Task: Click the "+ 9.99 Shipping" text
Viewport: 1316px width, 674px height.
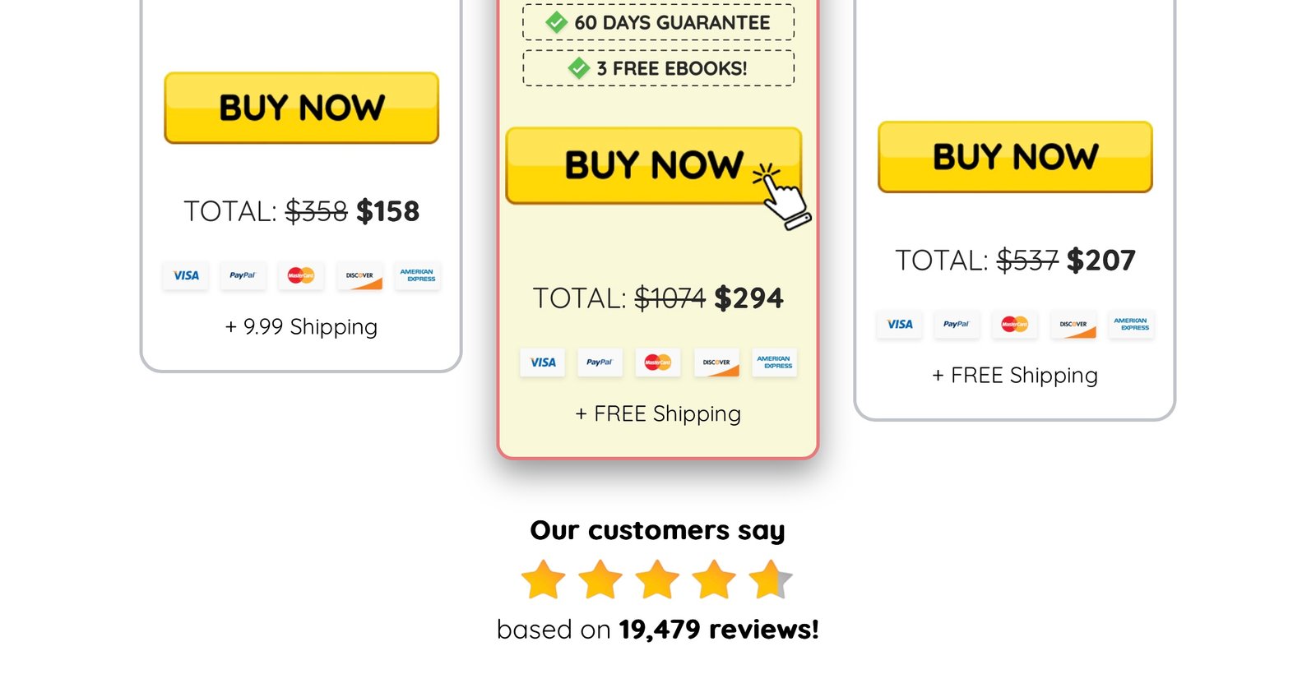Action: click(301, 327)
